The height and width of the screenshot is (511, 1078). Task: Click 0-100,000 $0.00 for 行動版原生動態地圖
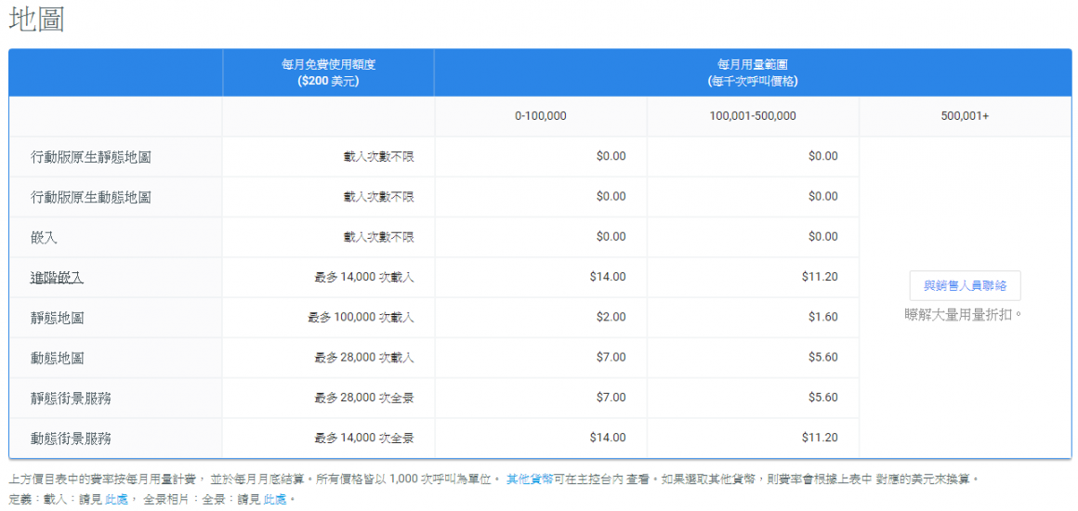[x=611, y=197]
